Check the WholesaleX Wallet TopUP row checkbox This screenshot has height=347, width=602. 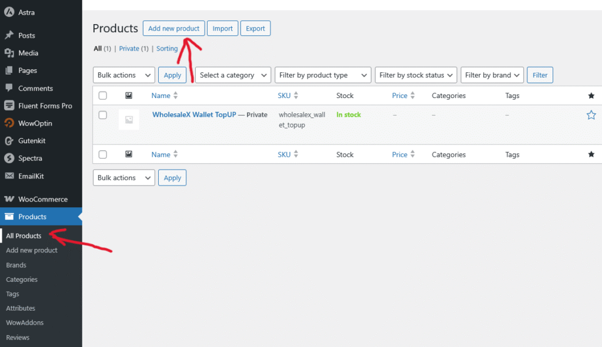coord(103,115)
